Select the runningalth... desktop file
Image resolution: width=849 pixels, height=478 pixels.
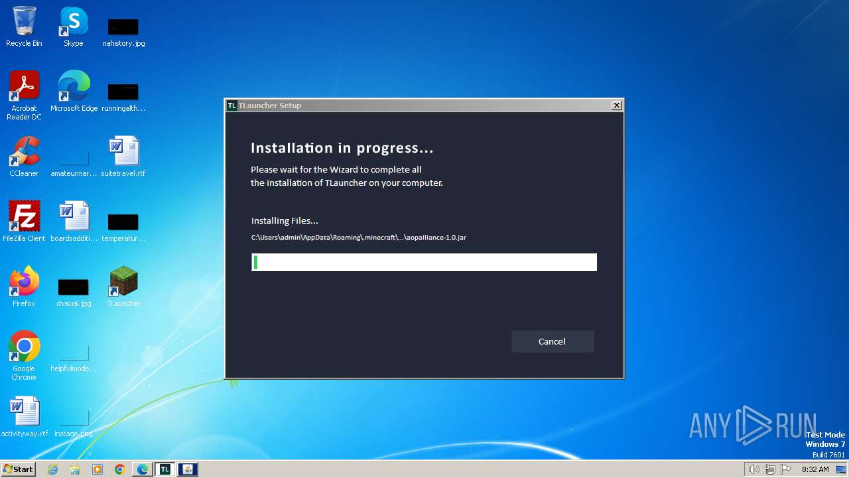(x=123, y=96)
